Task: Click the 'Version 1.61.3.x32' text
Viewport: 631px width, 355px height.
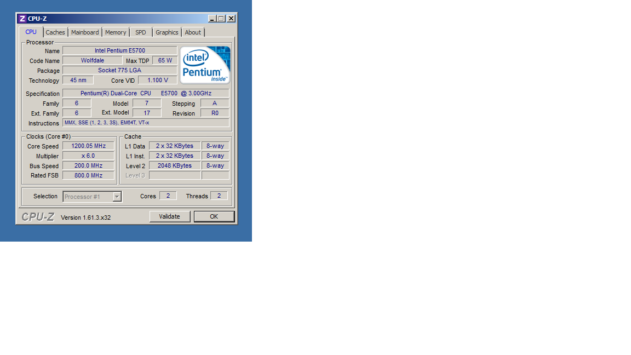Action: pyautogui.click(x=85, y=217)
